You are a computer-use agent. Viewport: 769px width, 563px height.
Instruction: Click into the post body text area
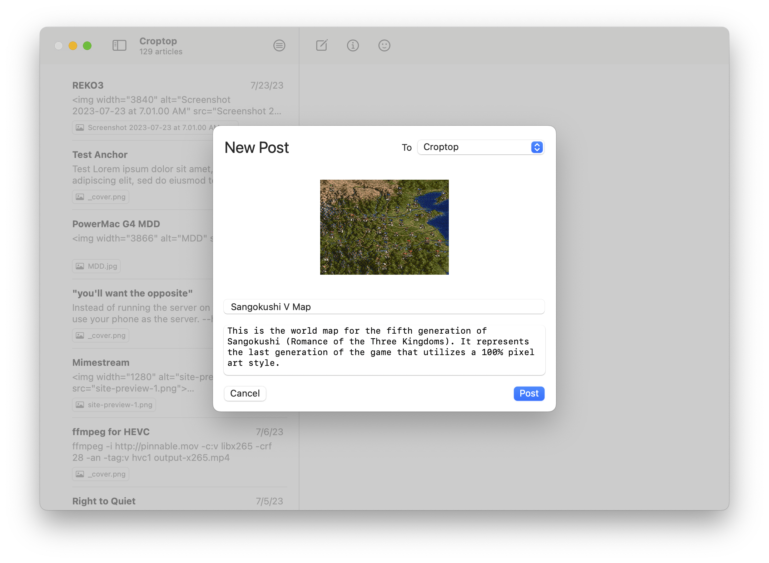coord(384,350)
